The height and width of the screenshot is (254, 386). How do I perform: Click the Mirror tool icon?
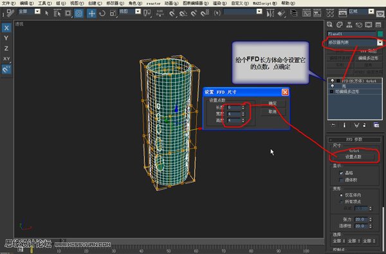(270, 13)
